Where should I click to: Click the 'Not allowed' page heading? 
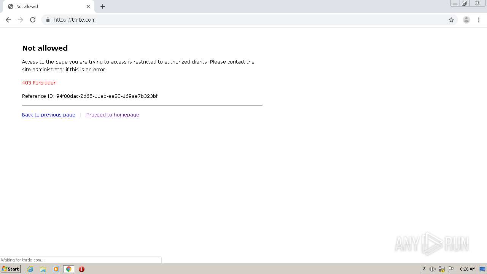point(45,48)
